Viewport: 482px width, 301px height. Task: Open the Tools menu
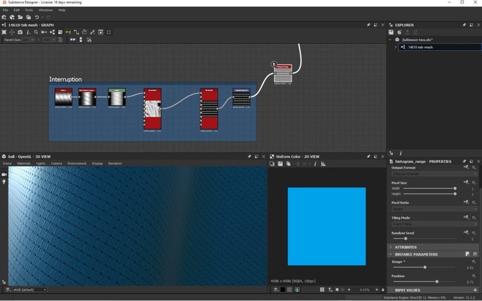point(29,10)
